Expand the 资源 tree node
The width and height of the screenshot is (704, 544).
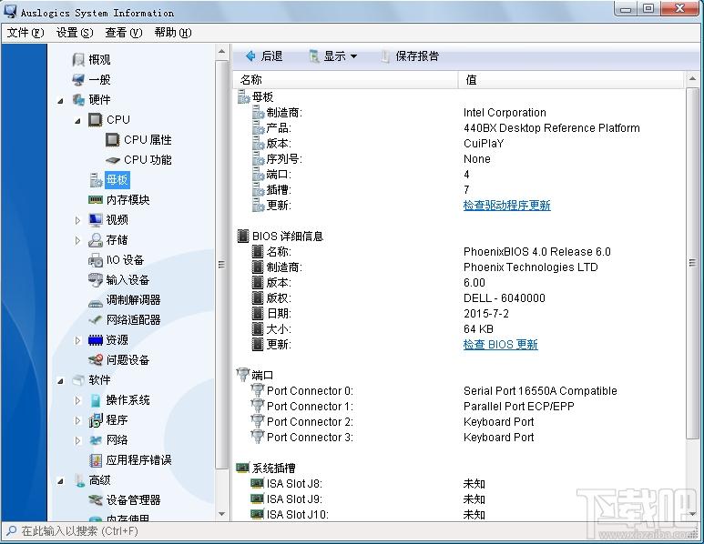[x=77, y=340]
